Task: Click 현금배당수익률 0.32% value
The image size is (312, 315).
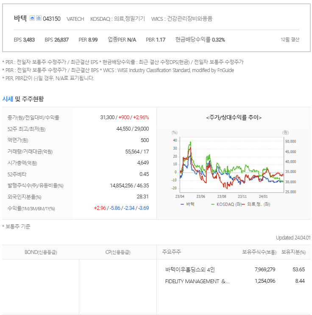Action: pyautogui.click(x=200, y=39)
